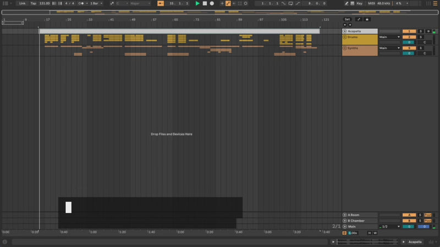Click the Lock Envelopes padlock icon
Image resolution: width=440 pixels, height=247 pixels.
pos(367,19)
